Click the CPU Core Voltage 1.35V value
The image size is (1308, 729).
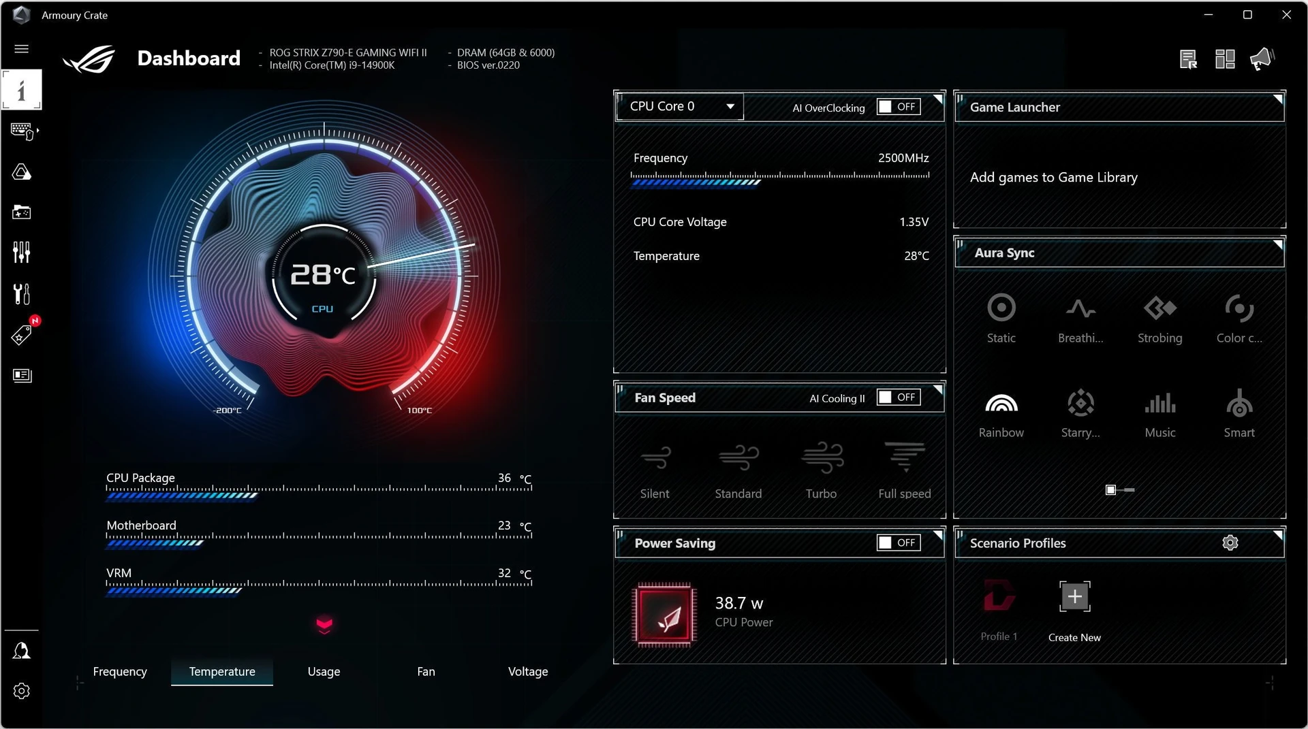(914, 222)
